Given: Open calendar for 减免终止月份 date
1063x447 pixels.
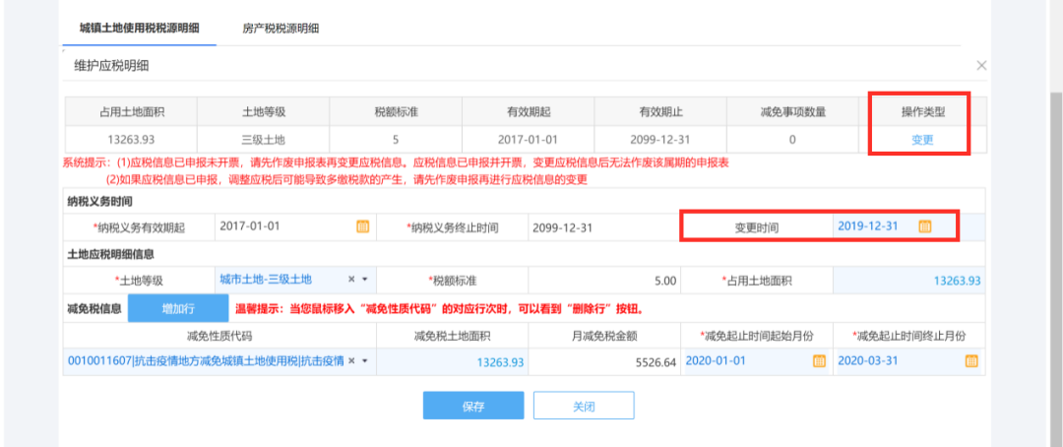Looking at the screenshot, I should coord(971,361).
